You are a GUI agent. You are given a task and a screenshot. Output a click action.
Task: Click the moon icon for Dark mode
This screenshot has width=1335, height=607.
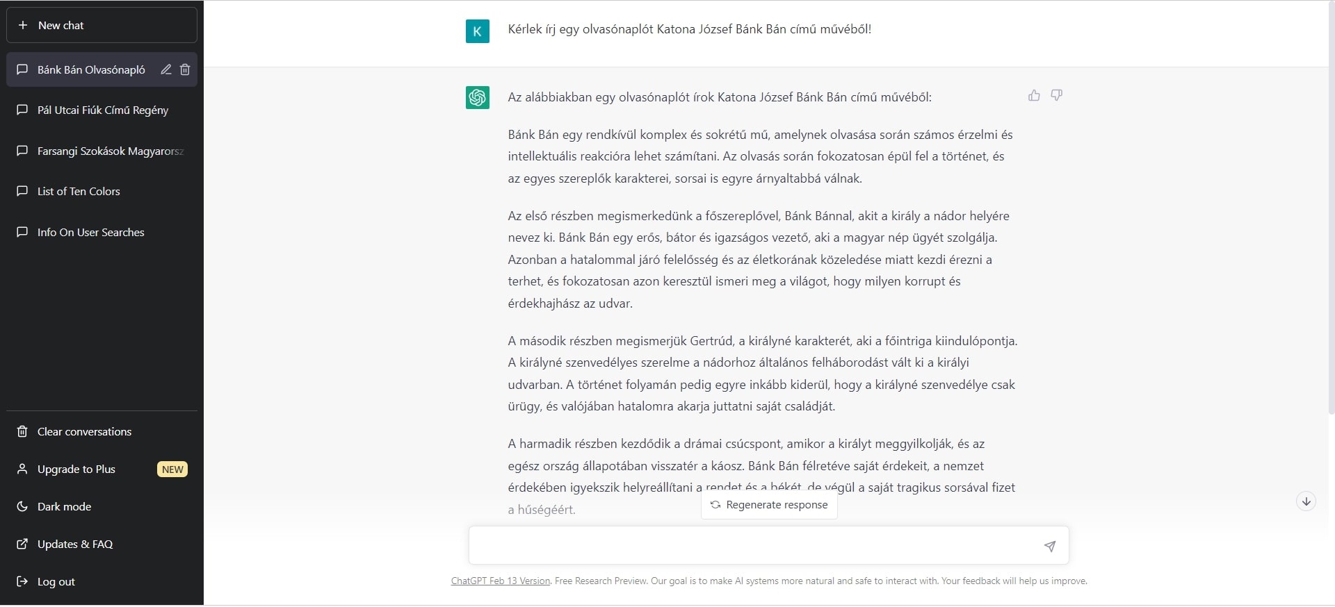(22, 506)
